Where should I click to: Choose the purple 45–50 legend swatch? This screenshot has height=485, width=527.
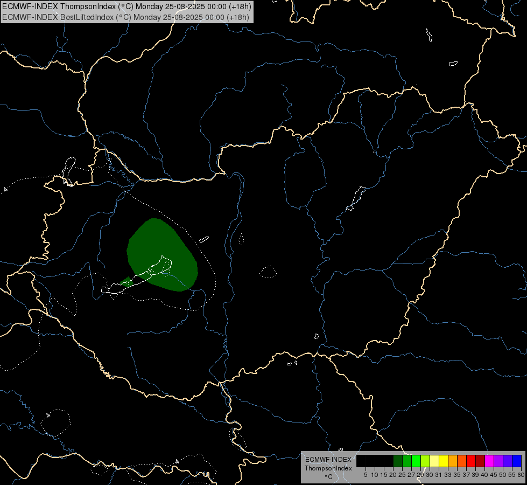tap(498, 461)
